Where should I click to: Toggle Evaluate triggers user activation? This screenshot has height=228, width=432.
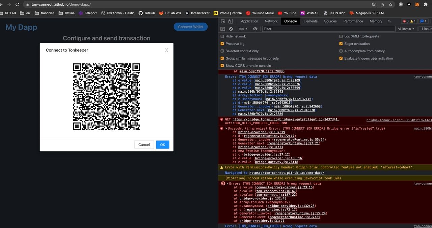tap(341, 58)
